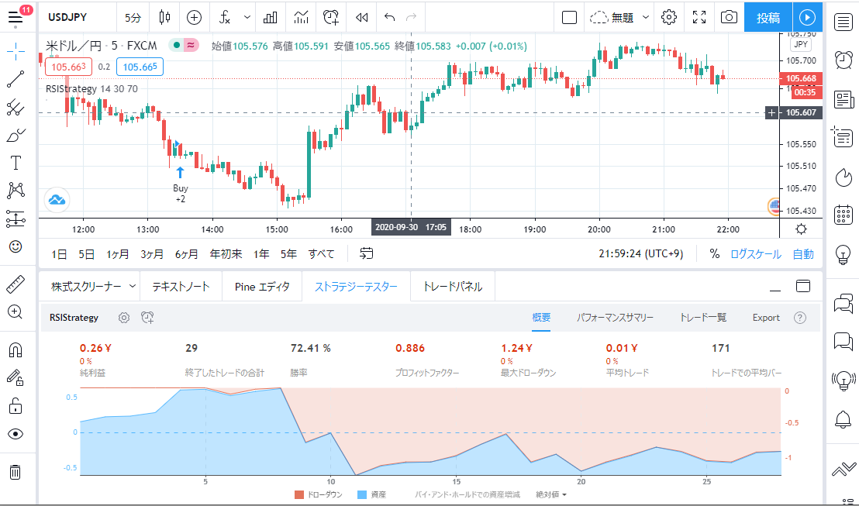This screenshot has height=506, width=859.
Task: Open the 絶対値 dropdown below the chart
Action: click(x=550, y=494)
